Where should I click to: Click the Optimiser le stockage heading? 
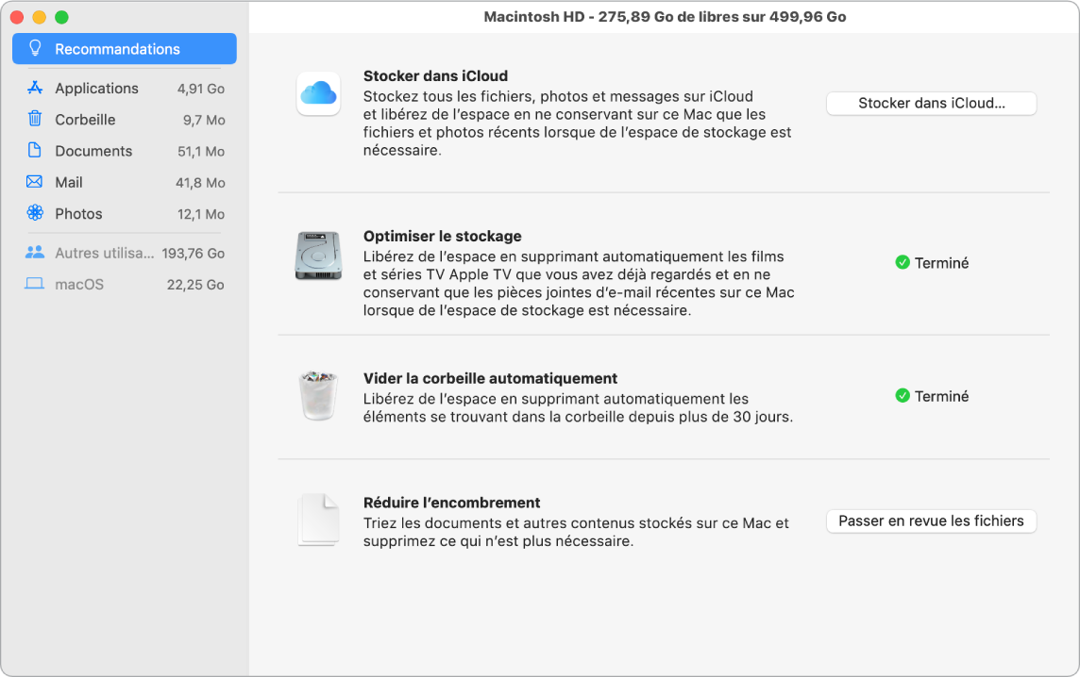pyautogui.click(x=442, y=236)
